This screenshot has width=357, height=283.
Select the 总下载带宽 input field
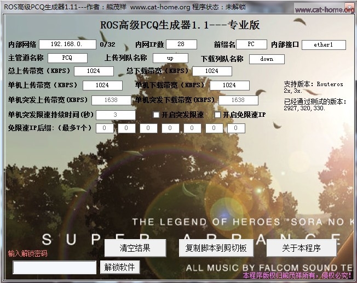point(212,71)
